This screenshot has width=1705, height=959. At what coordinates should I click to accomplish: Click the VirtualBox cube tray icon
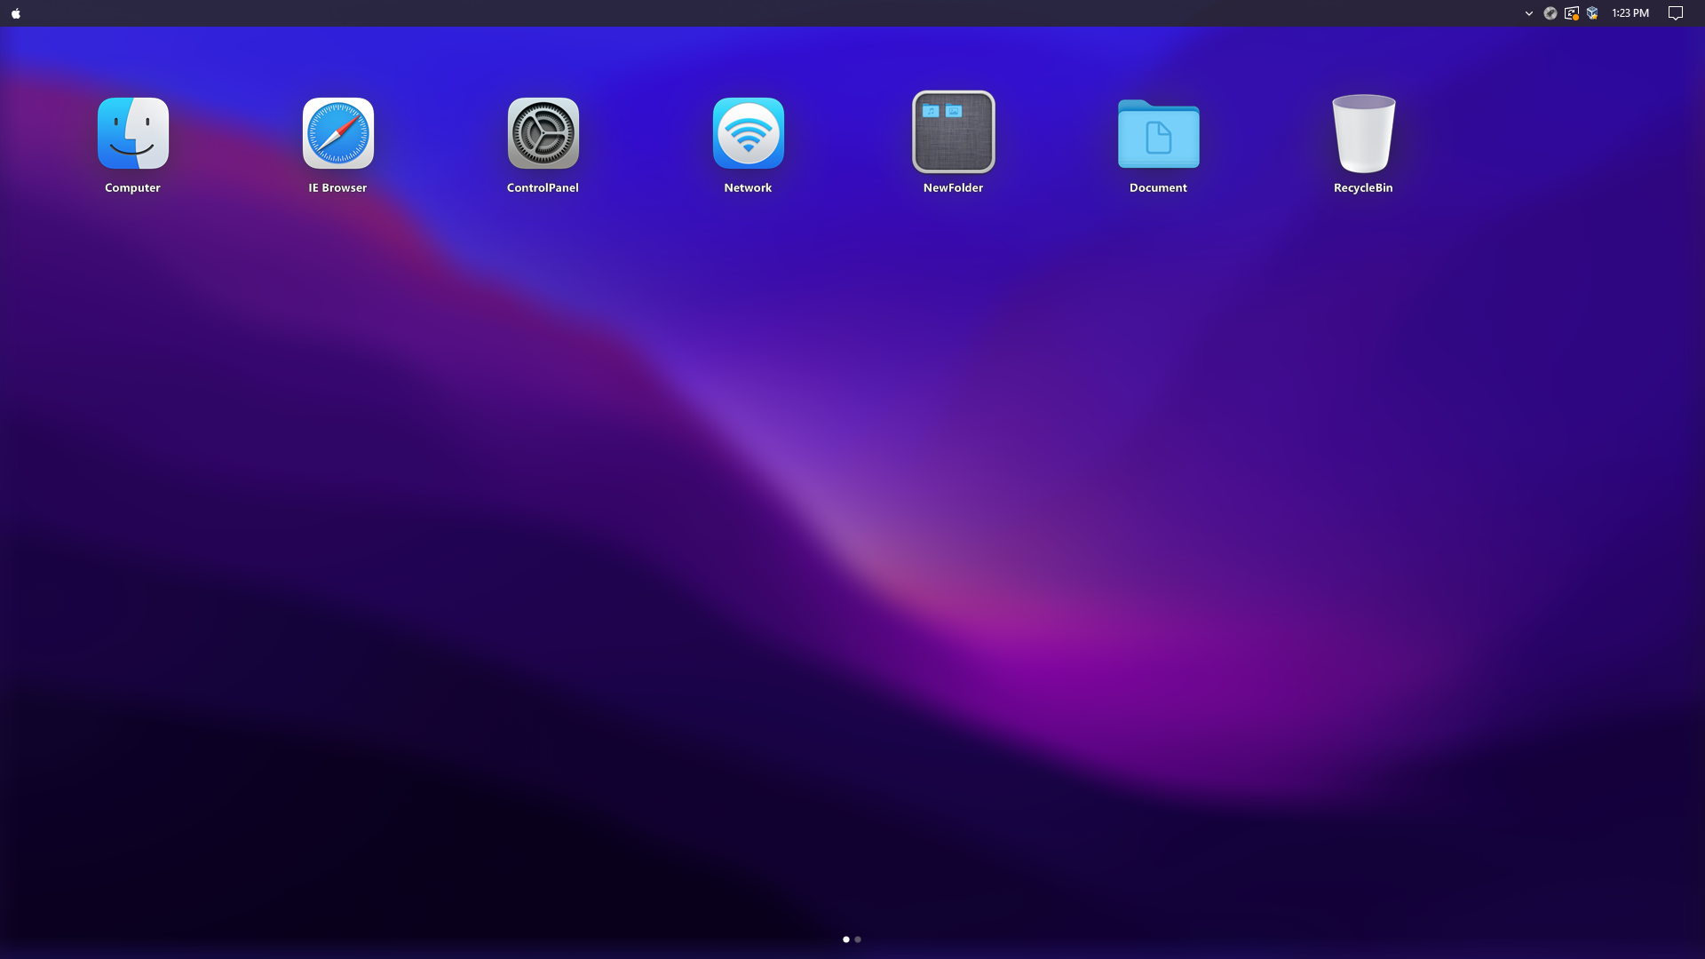(1593, 13)
